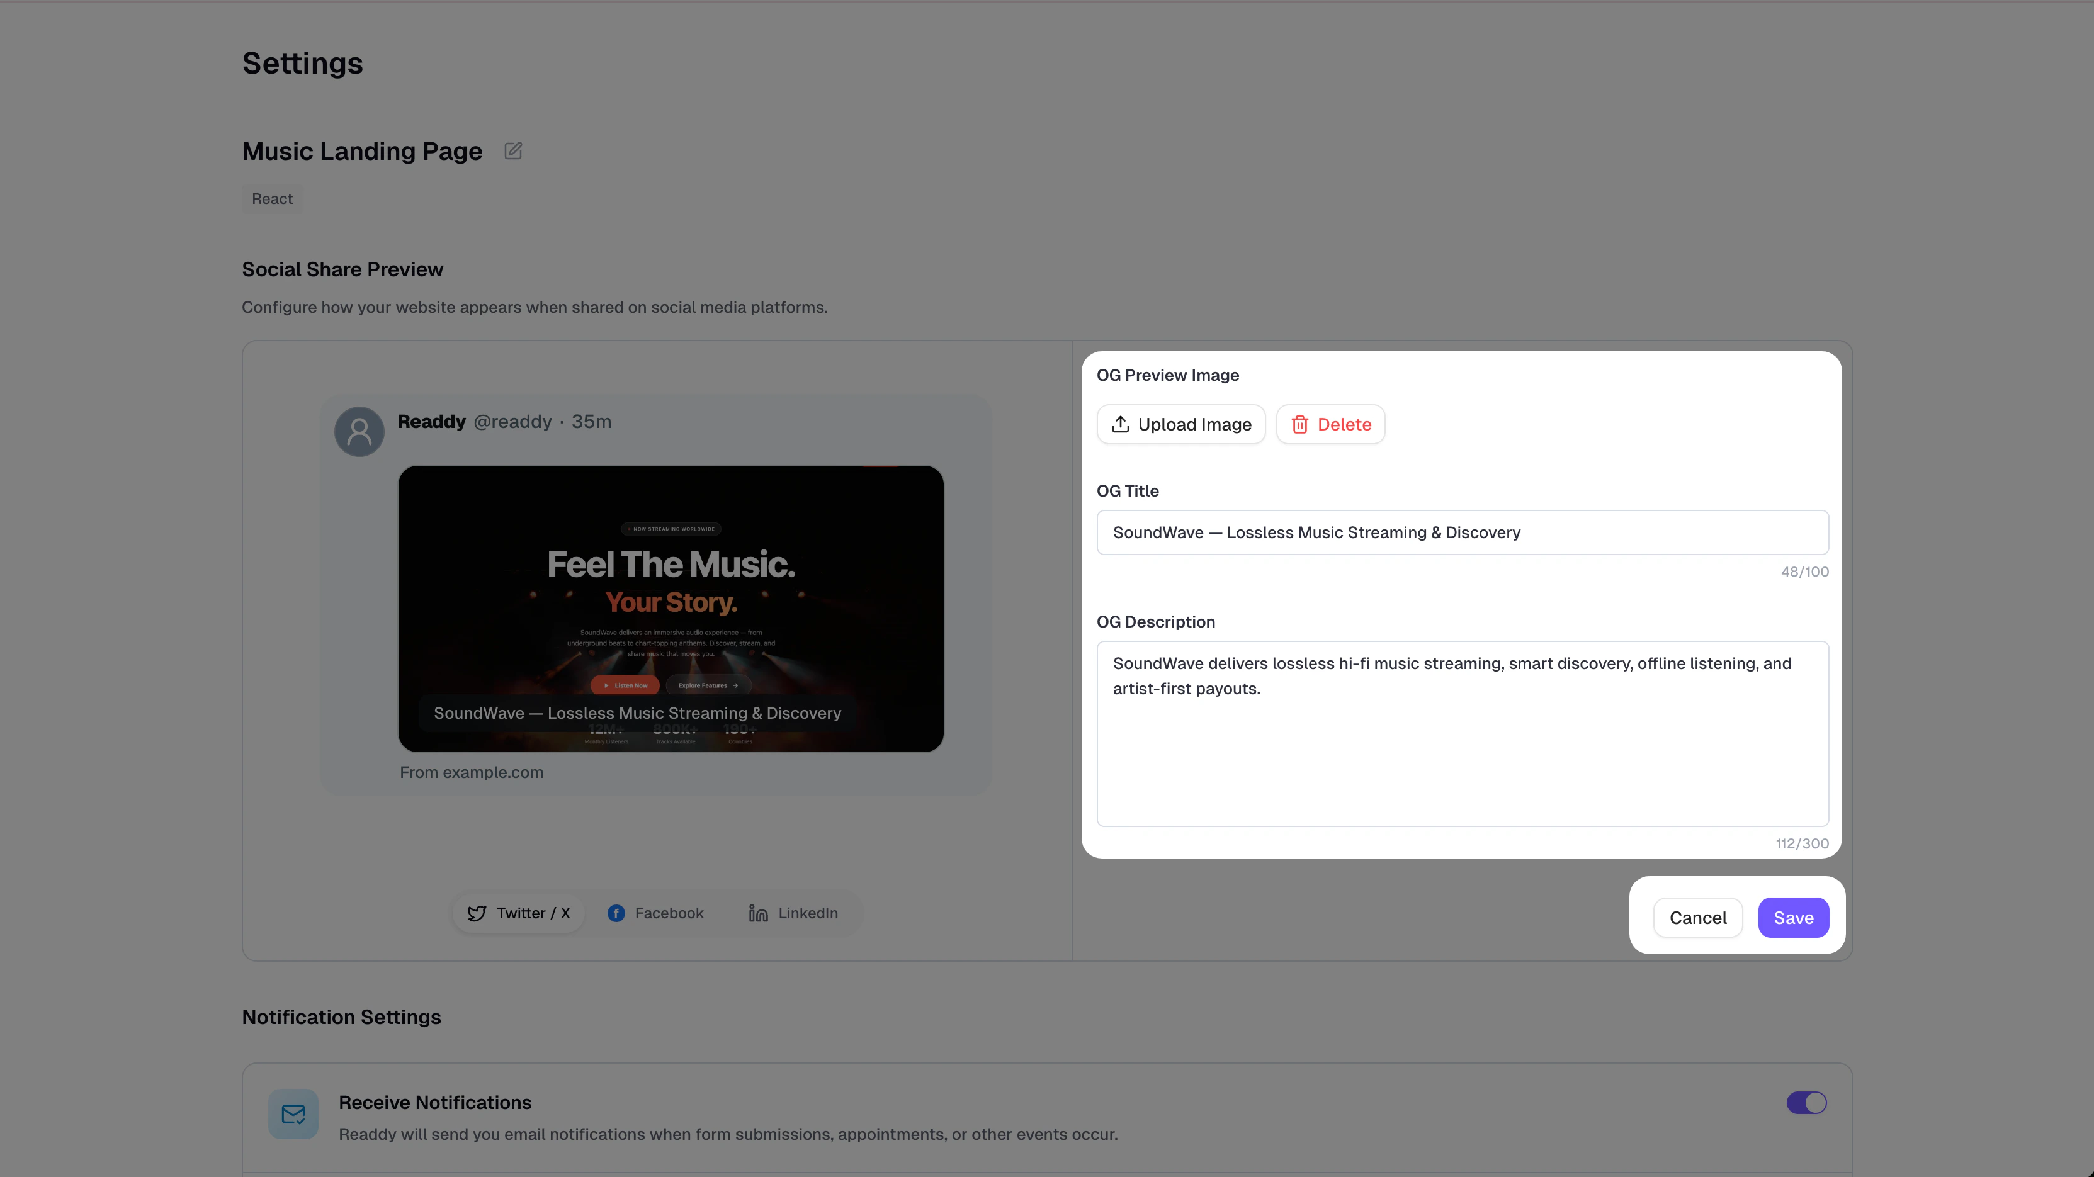
Task: Click the React tag label
Action: (273, 199)
